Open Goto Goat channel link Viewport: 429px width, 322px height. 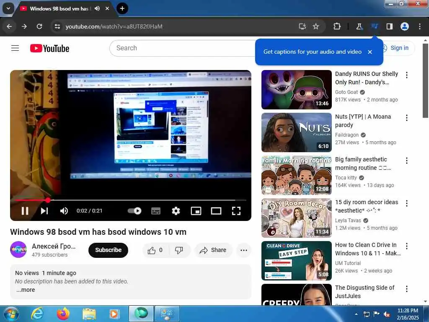click(346, 92)
